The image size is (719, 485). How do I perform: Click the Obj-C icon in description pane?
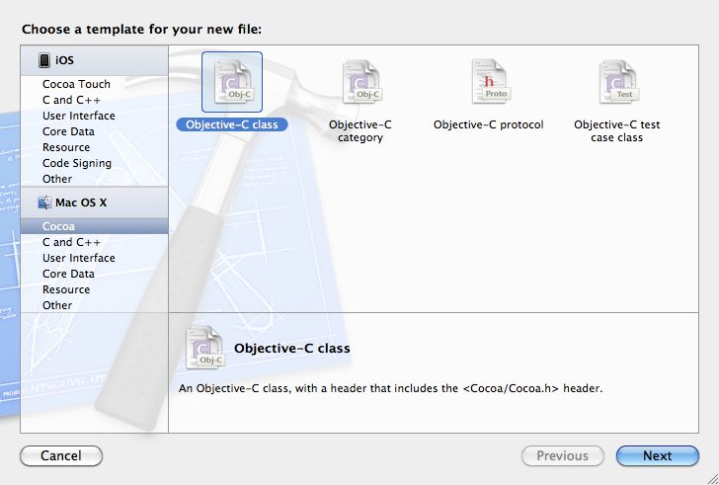pyautogui.click(x=203, y=348)
